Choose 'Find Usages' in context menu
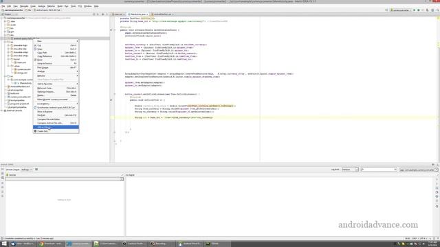 click(x=56, y=67)
